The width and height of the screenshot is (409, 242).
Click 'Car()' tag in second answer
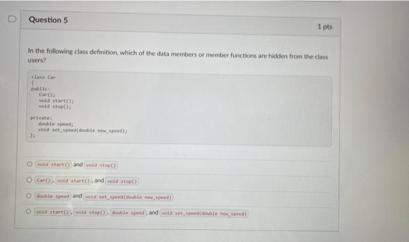tap(44, 180)
